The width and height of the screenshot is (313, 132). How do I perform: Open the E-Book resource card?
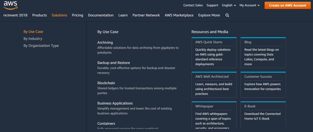(x=263, y=115)
